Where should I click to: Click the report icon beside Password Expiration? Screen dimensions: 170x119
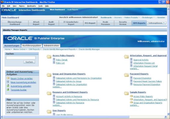[131, 78]
